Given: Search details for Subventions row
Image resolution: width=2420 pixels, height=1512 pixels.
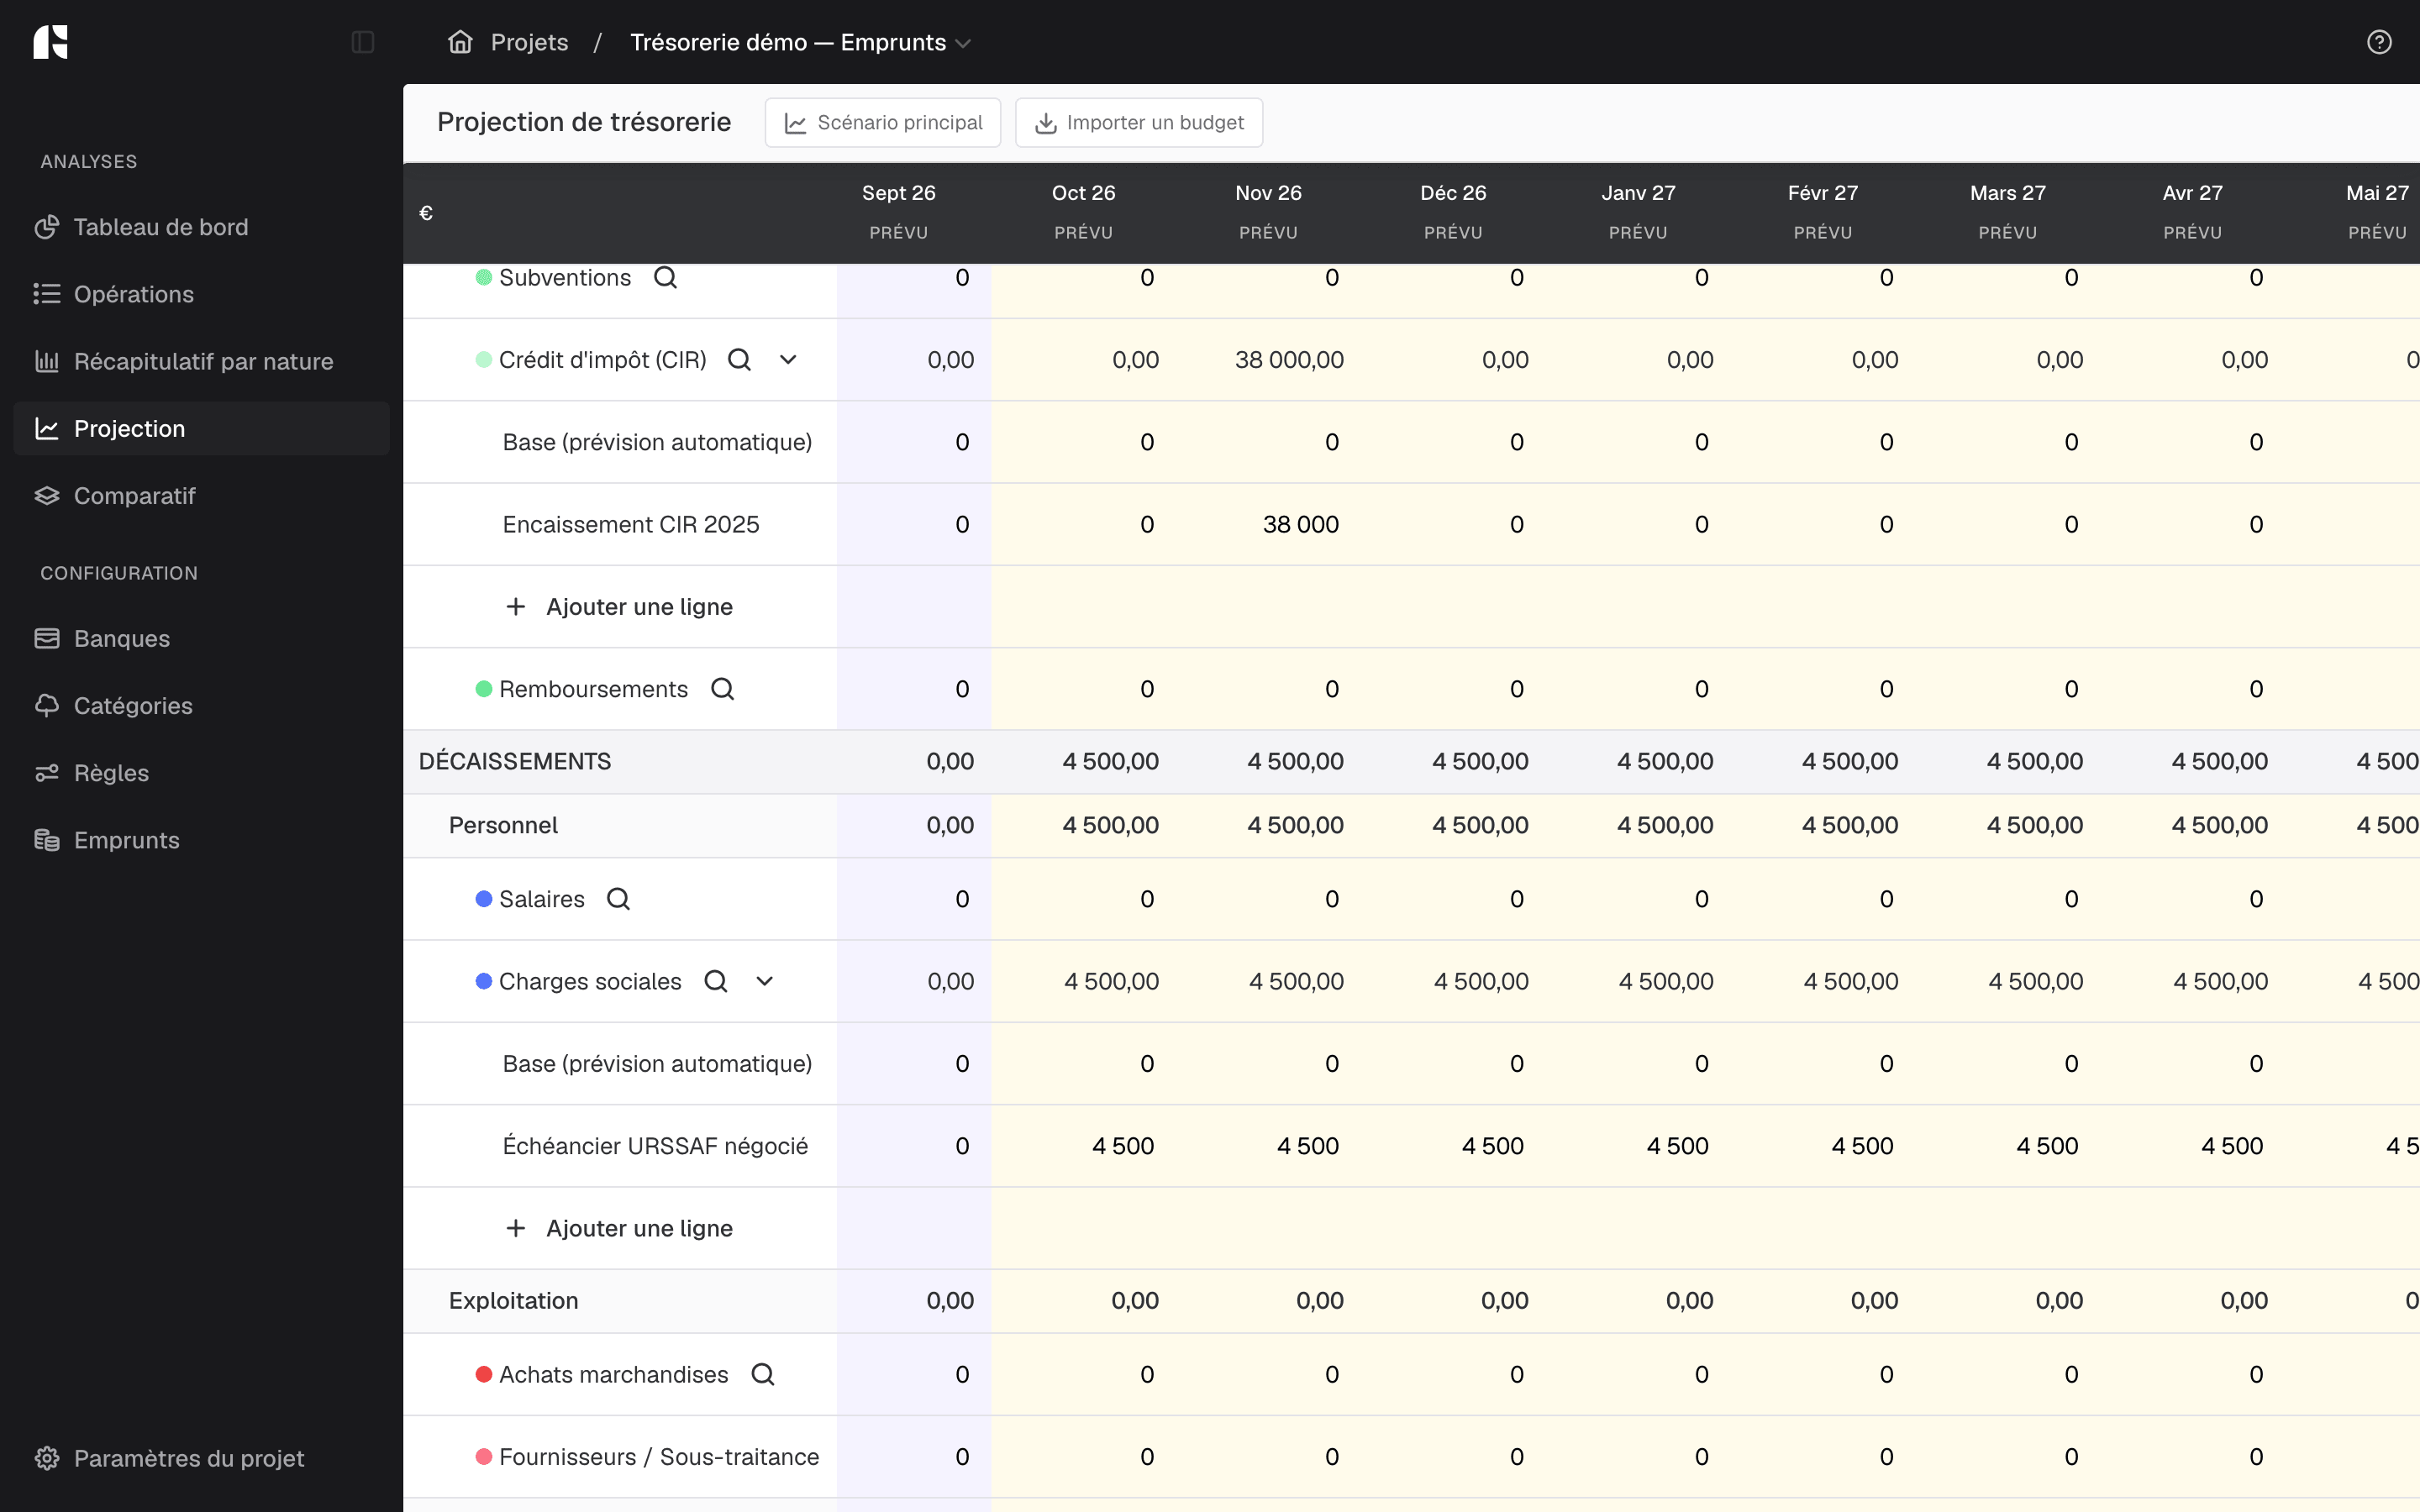Looking at the screenshot, I should pyautogui.click(x=665, y=277).
